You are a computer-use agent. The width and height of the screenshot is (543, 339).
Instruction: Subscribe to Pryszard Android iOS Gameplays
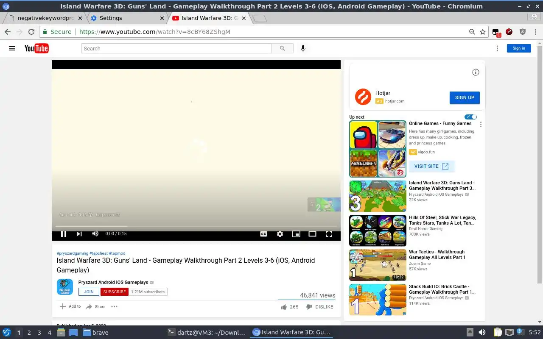115,292
